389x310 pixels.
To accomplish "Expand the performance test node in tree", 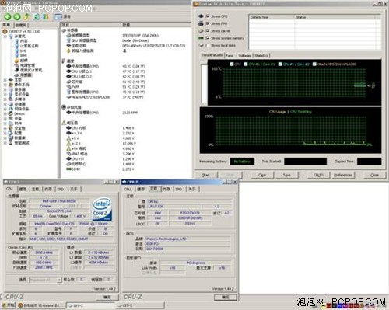I will (x=5, y=143).
